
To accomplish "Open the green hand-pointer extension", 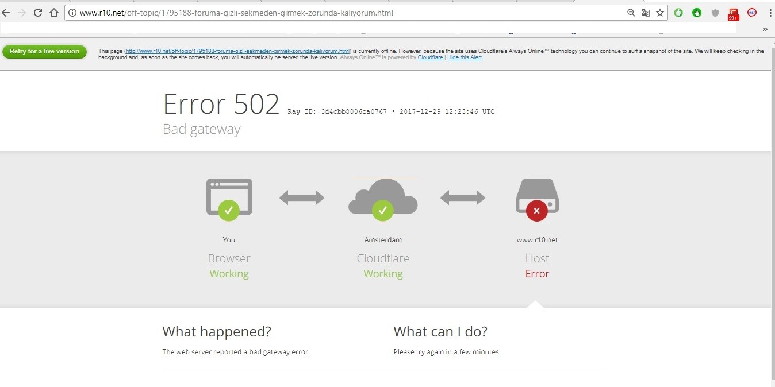I will 697,13.
